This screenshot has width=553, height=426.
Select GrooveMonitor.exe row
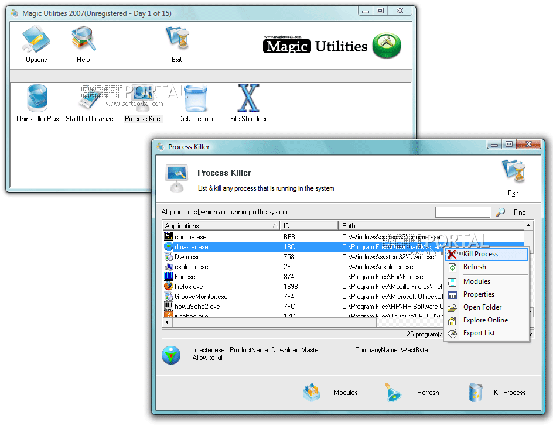click(x=304, y=296)
